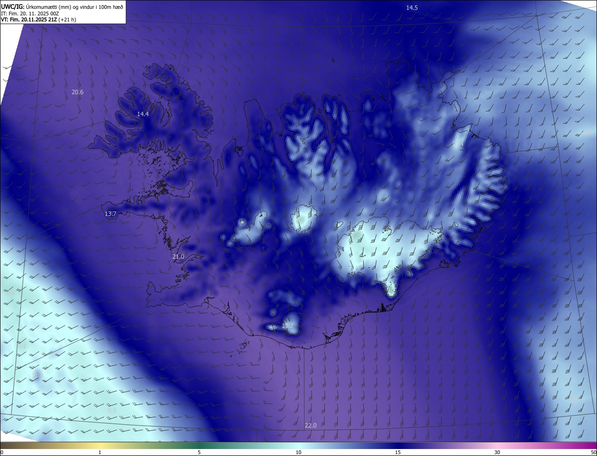597x456 pixels.
Task: Click the title text "Úrkomumætti (mm) og vindur í 100m hæð"
Action: [x=75, y=7]
